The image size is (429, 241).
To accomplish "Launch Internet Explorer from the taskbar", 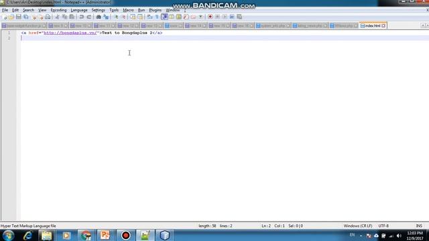I will coord(27,235).
